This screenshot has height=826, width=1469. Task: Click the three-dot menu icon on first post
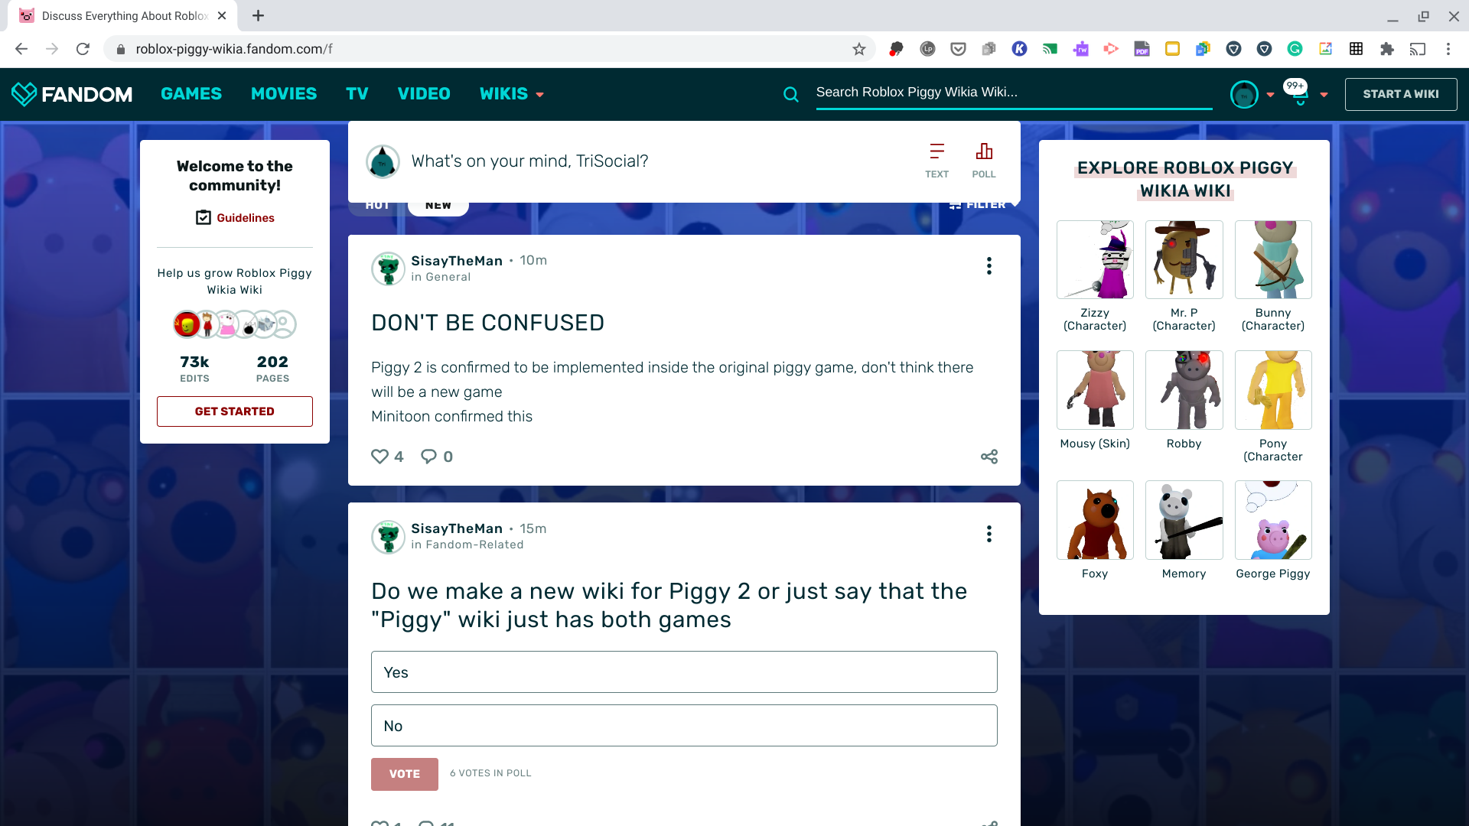[989, 265]
